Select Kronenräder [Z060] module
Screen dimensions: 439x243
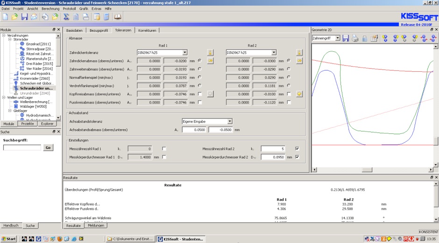coord(35,78)
